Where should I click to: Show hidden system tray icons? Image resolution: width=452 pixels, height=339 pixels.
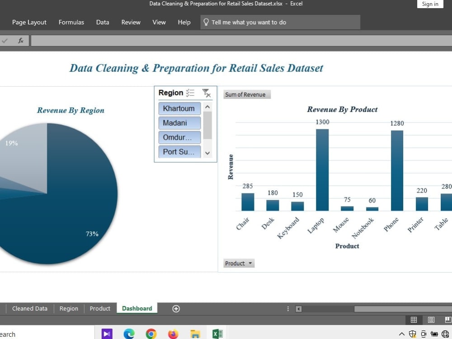(401, 334)
